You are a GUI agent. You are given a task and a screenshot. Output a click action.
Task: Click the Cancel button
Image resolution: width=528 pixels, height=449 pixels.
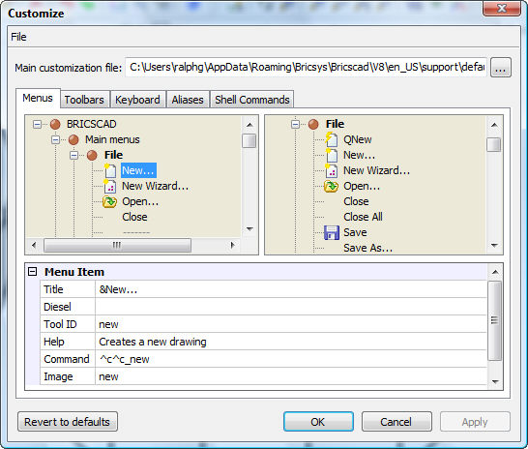(396, 422)
